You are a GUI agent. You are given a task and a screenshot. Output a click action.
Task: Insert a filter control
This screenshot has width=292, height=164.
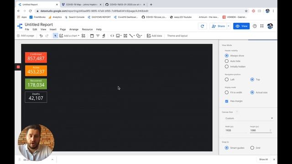pyautogui.click(x=98, y=36)
